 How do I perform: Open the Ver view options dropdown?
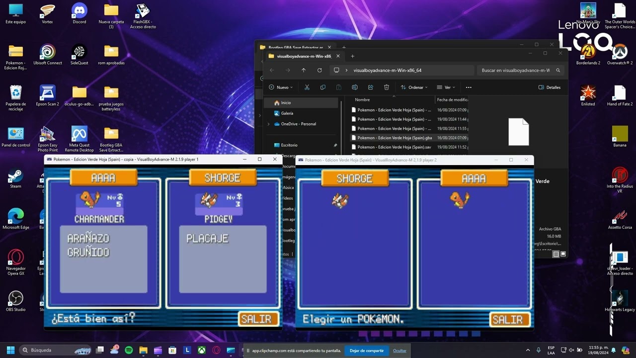click(x=446, y=88)
